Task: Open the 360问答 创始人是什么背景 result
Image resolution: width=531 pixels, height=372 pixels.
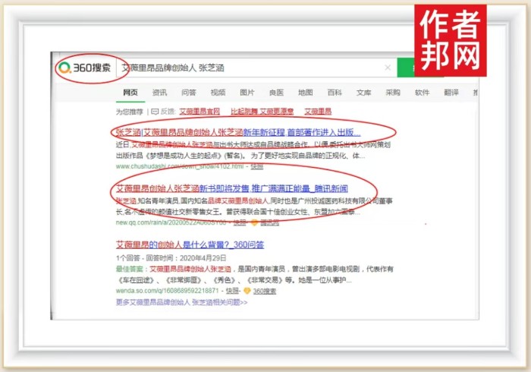Action: [x=190, y=244]
